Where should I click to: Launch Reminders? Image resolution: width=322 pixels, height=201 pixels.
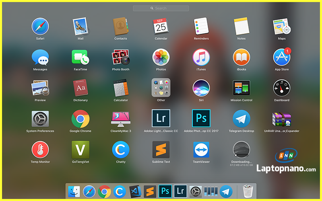coord(201,26)
